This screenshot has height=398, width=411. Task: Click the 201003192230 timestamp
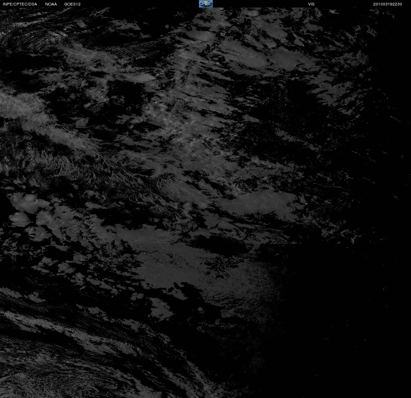(x=387, y=4)
